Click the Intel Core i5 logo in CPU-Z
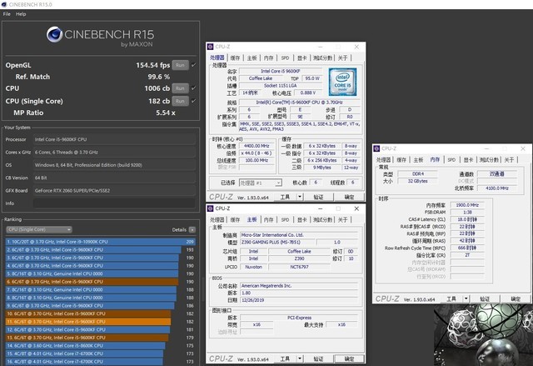The width and height of the screenshot is (533, 366). coord(342,82)
